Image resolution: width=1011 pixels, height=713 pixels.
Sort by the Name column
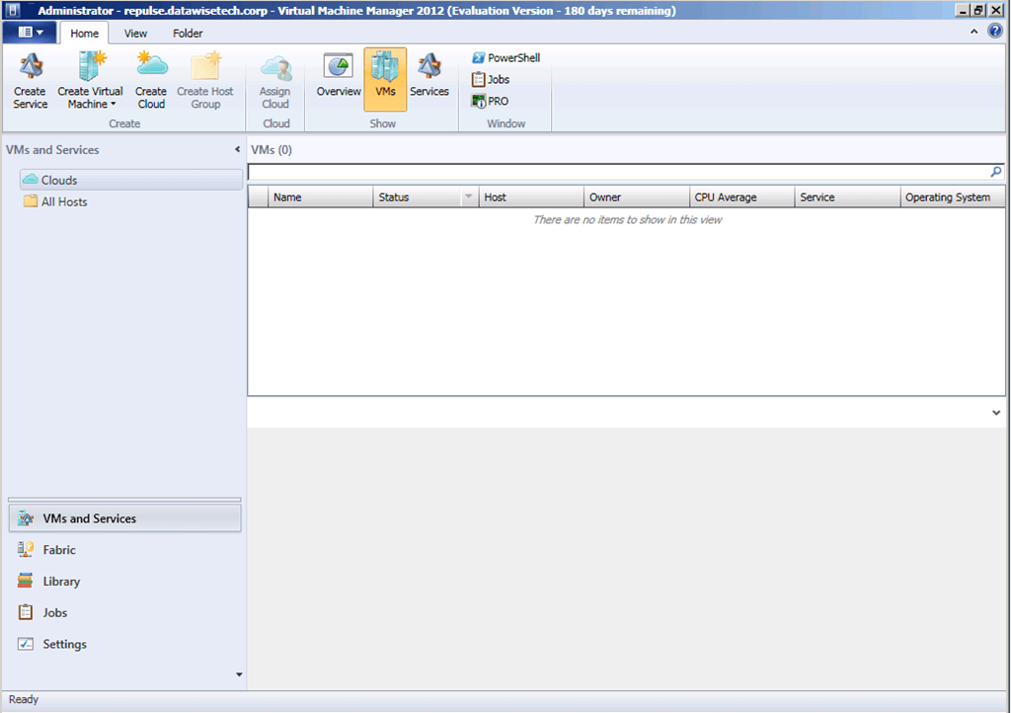click(320, 198)
